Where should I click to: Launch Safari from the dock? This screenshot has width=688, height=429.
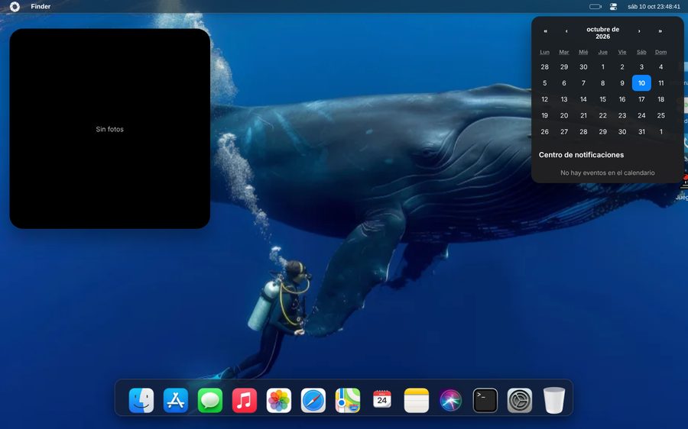click(x=313, y=400)
